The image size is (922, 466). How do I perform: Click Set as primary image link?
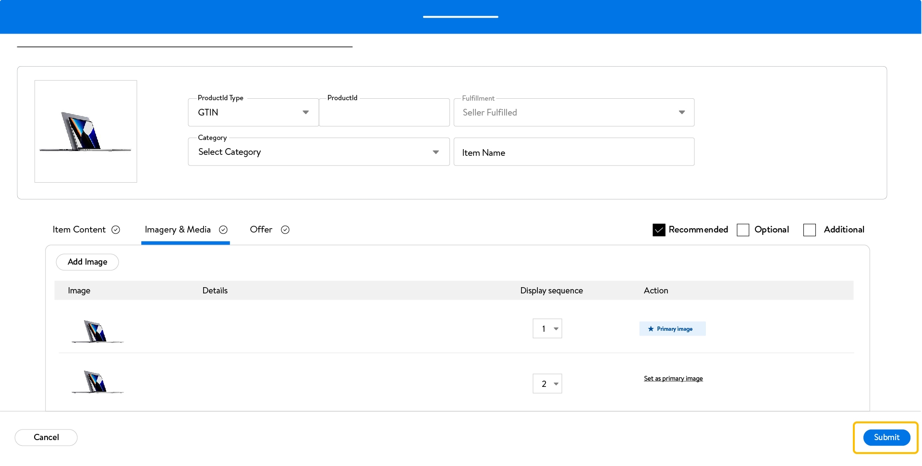[x=673, y=379]
